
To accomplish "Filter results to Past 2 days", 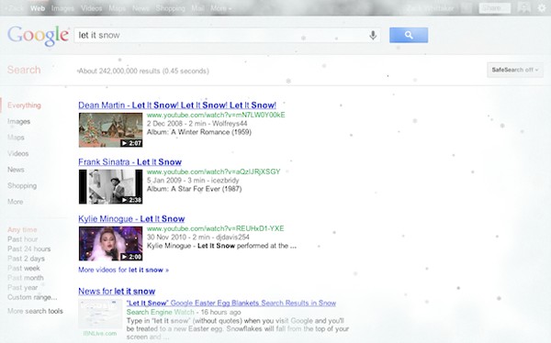I will point(26,259).
